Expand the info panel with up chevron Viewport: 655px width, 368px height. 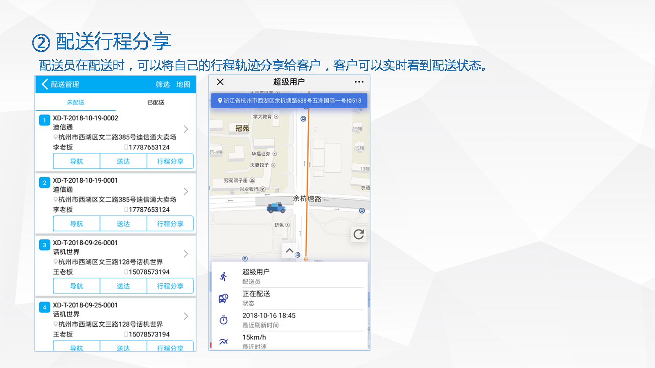coord(289,250)
